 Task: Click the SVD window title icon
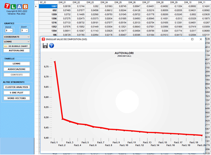click(x=43, y=39)
